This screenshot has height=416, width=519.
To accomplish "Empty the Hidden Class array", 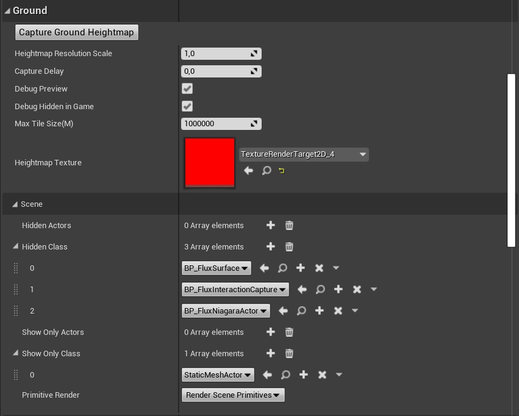I will point(289,246).
